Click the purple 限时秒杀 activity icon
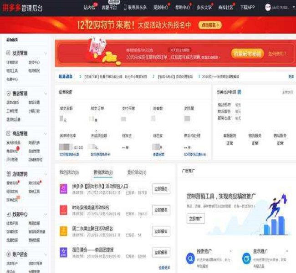 point(63,189)
